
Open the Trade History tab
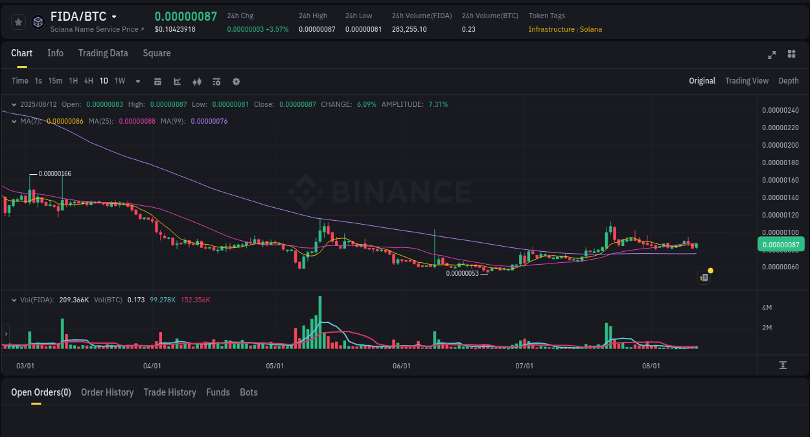(x=170, y=392)
